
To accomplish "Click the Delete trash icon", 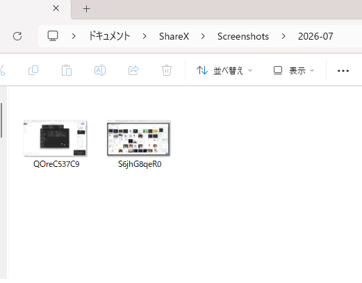I will tap(167, 70).
